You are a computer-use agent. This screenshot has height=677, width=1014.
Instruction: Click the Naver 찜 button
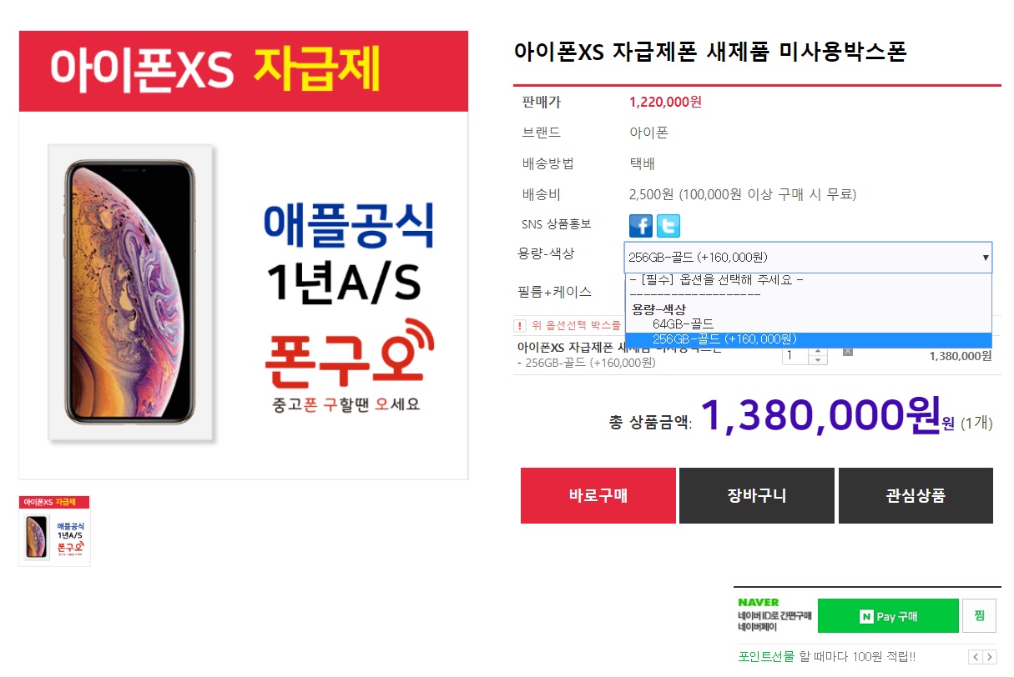(979, 616)
